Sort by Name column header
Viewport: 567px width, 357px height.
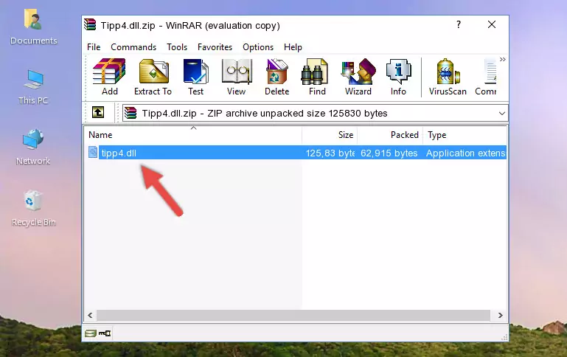[193, 135]
